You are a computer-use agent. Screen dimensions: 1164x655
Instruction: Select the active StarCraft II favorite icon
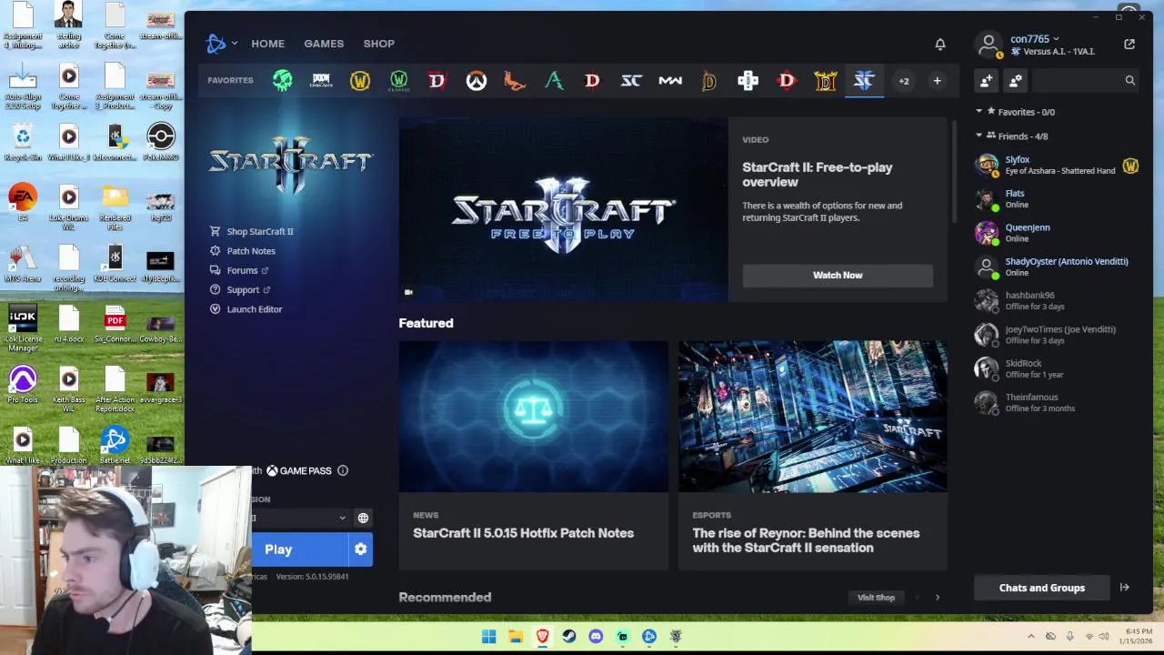pyautogui.click(x=864, y=81)
